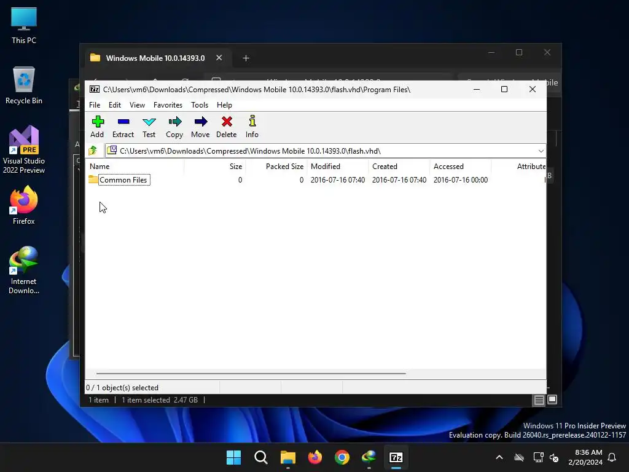
Task: Click Explorer status '1 item selected 2.47 GB'
Action: [x=160, y=400]
